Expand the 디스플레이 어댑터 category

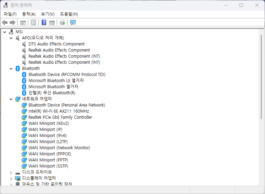point(11,179)
